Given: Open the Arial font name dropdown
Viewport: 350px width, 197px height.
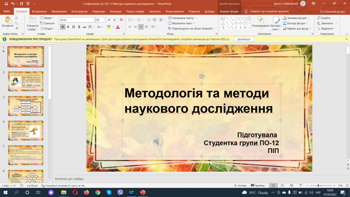Looking at the screenshot, I should point(93,20).
